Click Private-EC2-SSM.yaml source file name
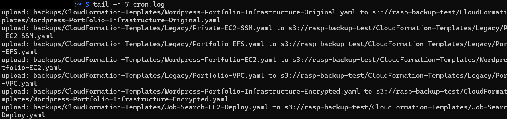The height and width of the screenshot is (119, 507). [x=232, y=28]
